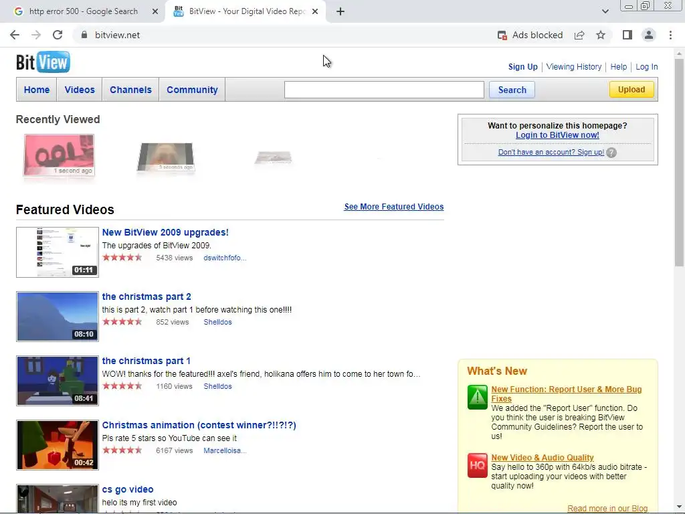Click the page vertical scrollbar thumb
The image size is (685, 514).
pyautogui.click(x=679, y=162)
